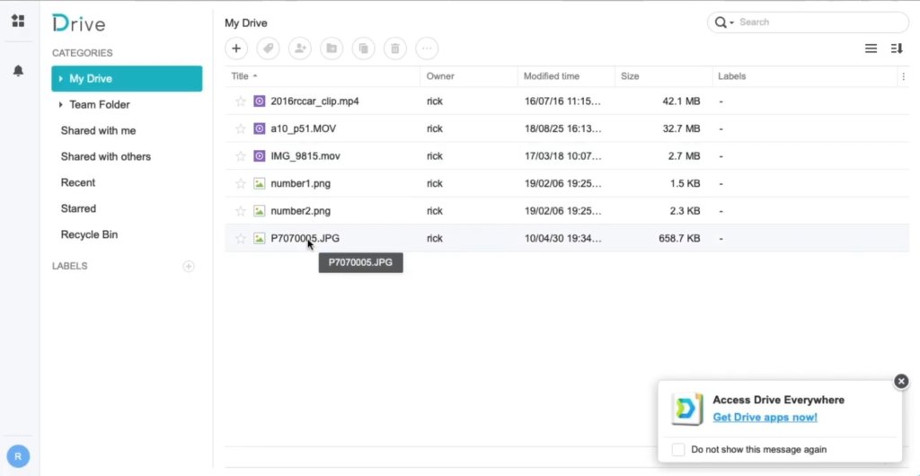Star the 2016rccar_clip.mp4 file
The height and width of the screenshot is (476, 920).
[240, 101]
